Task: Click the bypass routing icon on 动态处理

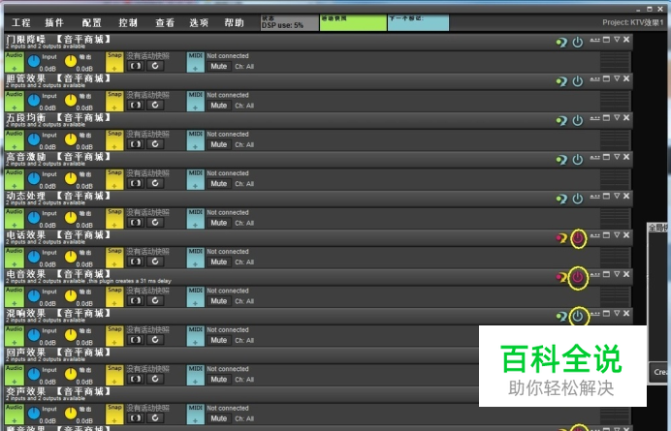Action: click(x=560, y=200)
